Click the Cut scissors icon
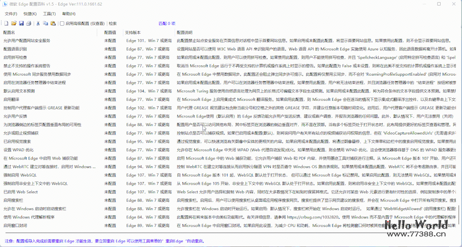 point(38,24)
